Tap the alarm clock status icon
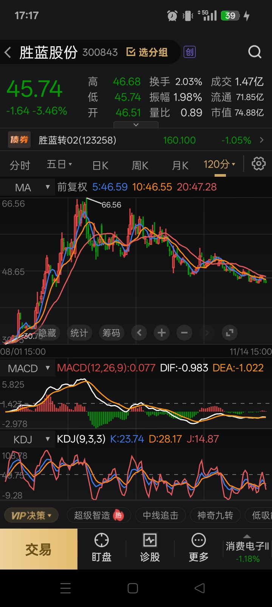The height and width of the screenshot is (607, 272). click(x=172, y=16)
